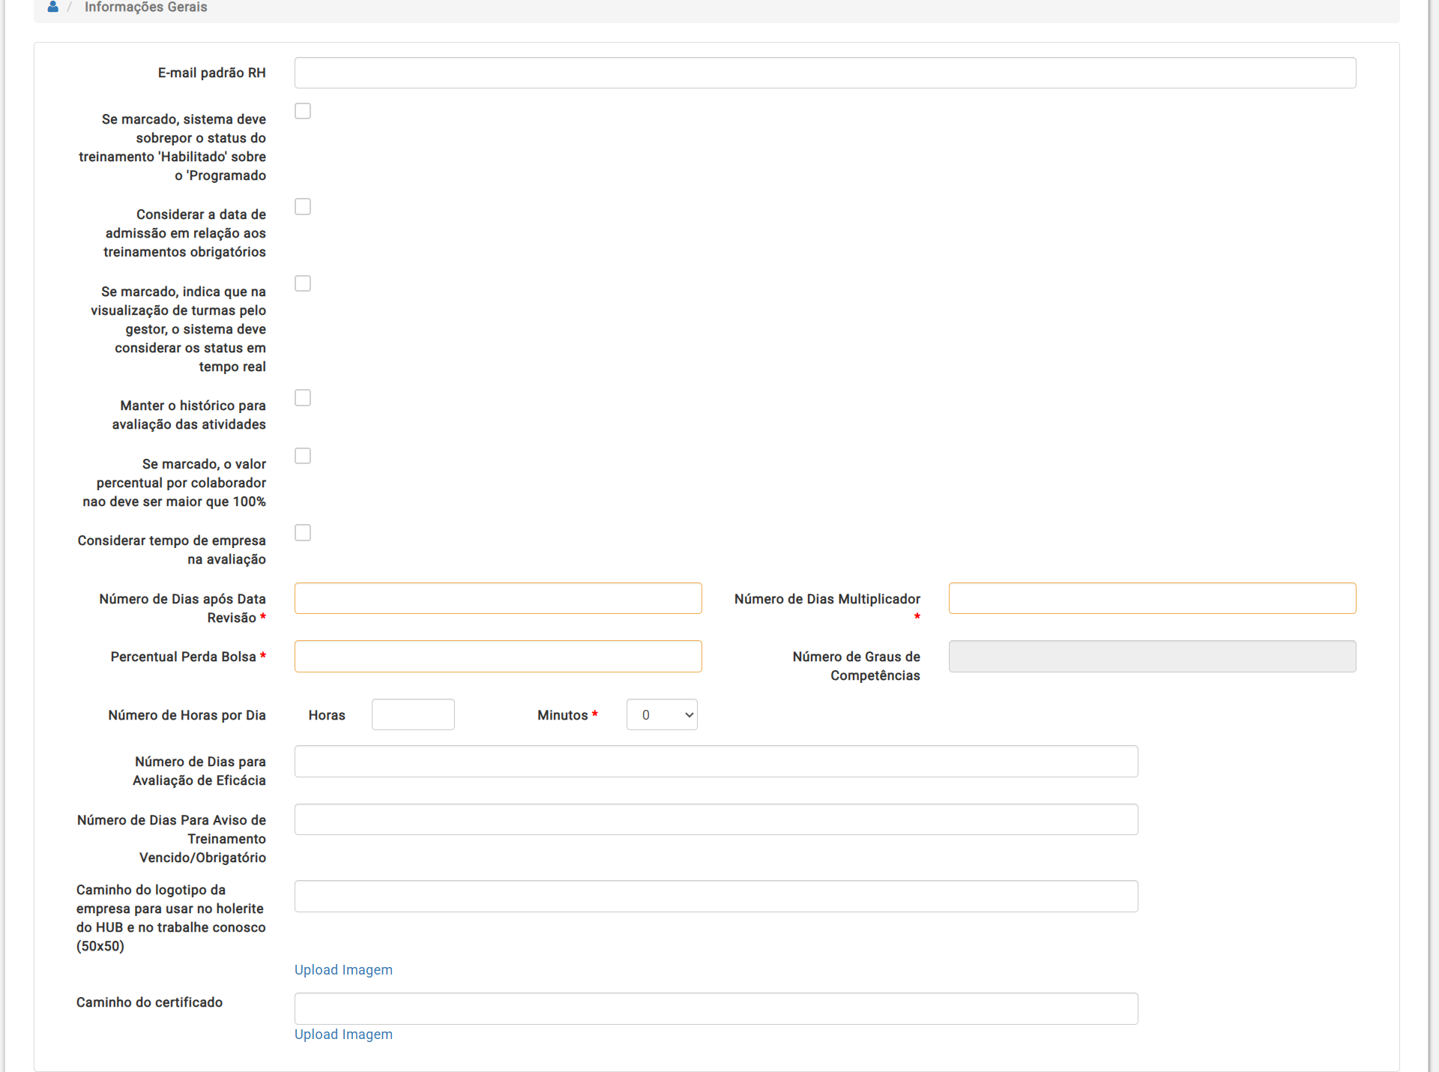This screenshot has width=1439, height=1072.
Task: Click Número de Dias após Data Revisão field
Action: pos(498,598)
